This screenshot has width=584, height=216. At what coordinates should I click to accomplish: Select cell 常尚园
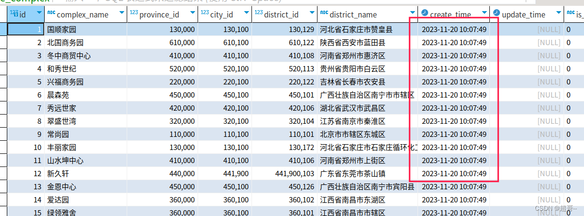coord(85,134)
